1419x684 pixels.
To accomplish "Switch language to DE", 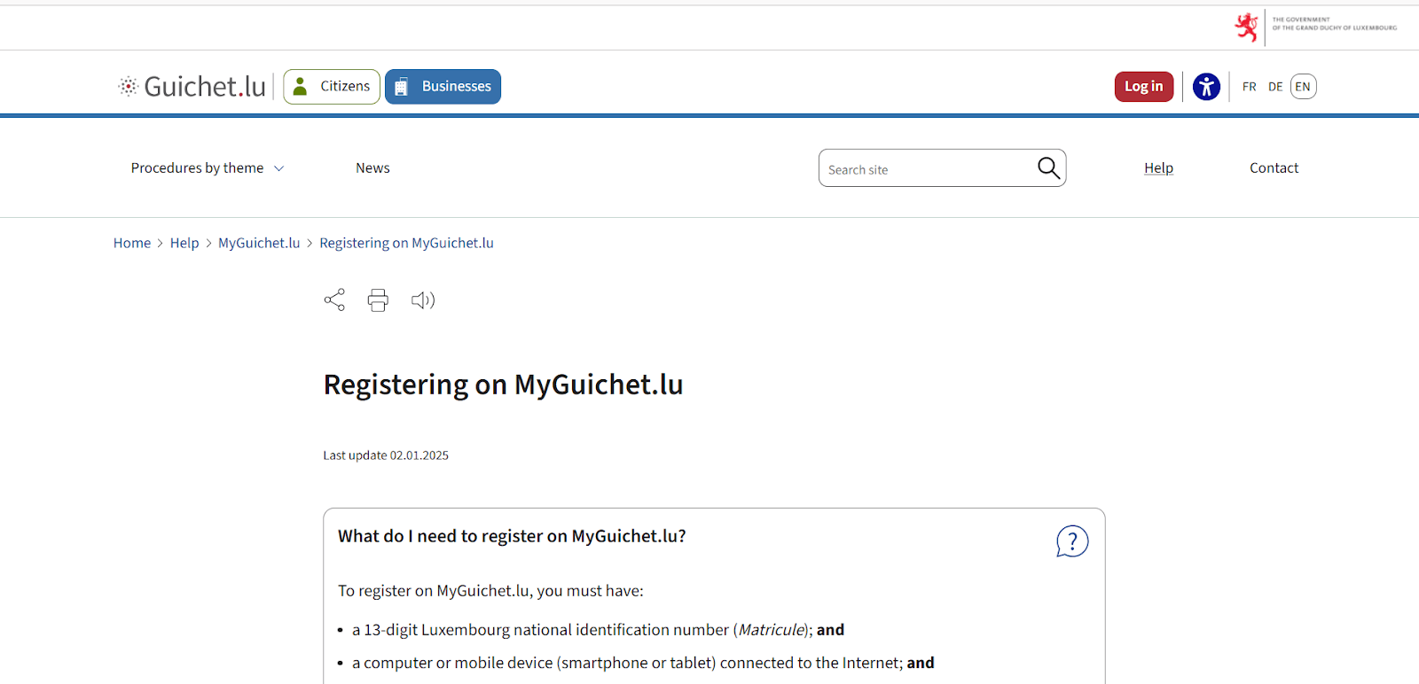I will pyautogui.click(x=1275, y=87).
